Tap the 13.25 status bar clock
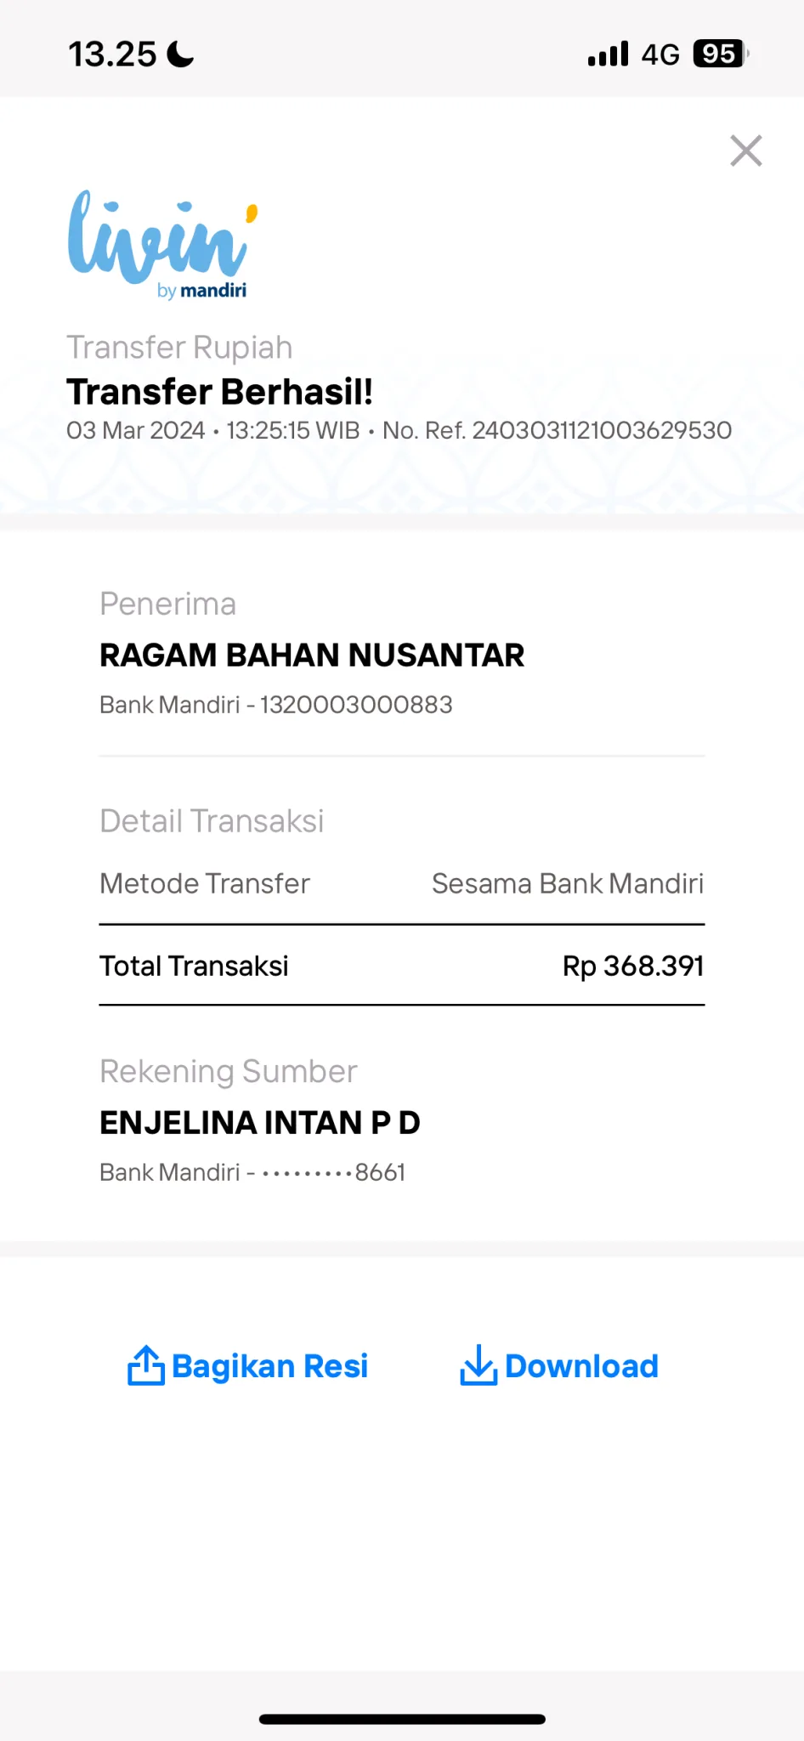 click(x=112, y=54)
